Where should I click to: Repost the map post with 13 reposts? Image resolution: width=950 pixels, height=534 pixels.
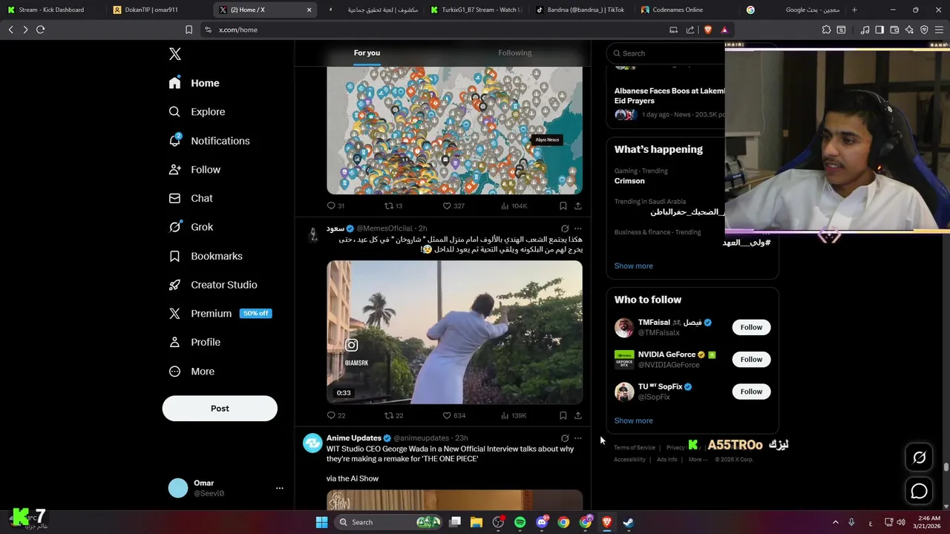tap(393, 205)
